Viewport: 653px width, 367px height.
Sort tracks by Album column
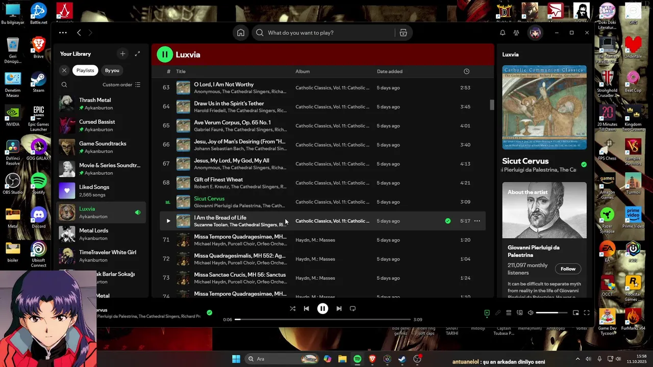point(303,71)
